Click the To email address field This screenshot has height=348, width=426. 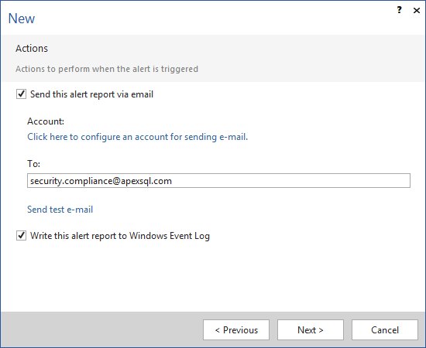[x=218, y=181]
